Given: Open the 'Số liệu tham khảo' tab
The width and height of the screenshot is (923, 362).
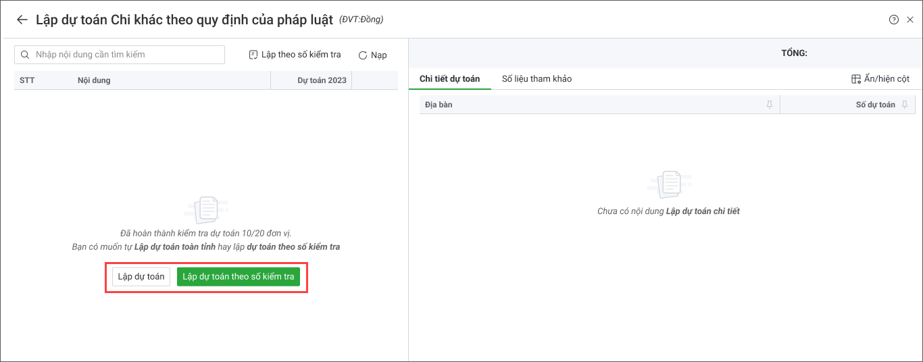Looking at the screenshot, I should coord(537,79).
